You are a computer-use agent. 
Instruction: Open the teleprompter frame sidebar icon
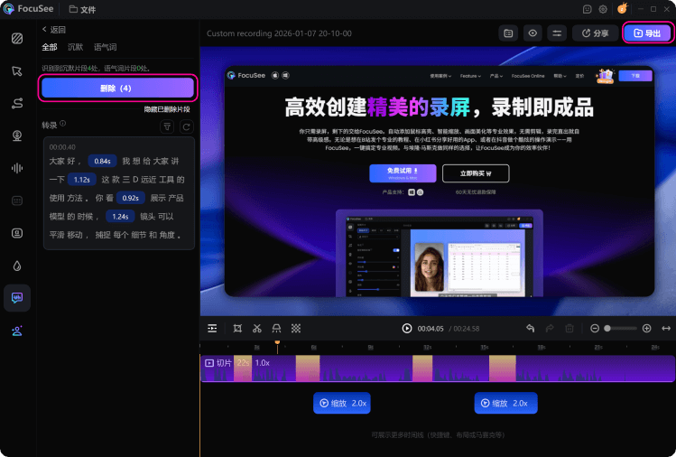point(17,233)
